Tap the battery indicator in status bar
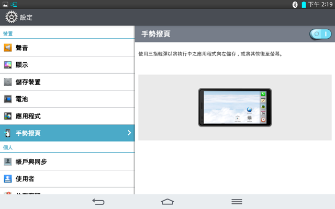This screenshot has height=209, width=335. tap(304, 5)
